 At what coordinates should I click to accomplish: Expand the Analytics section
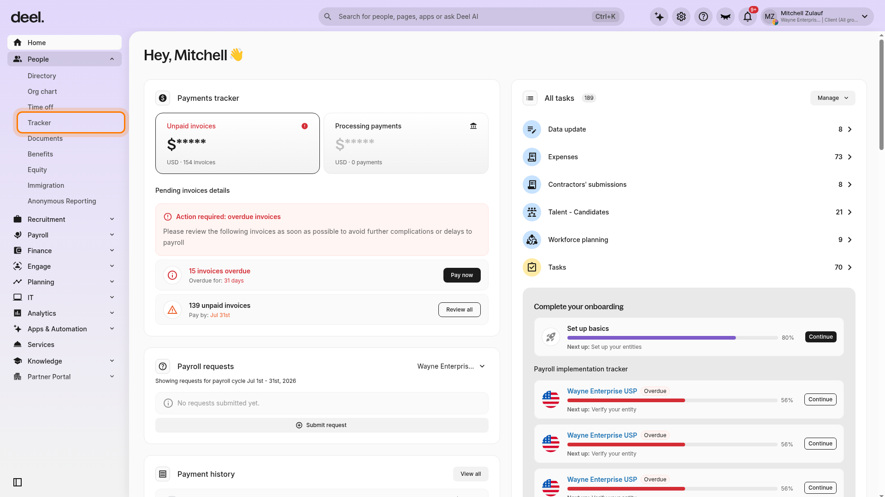point(65,313)
